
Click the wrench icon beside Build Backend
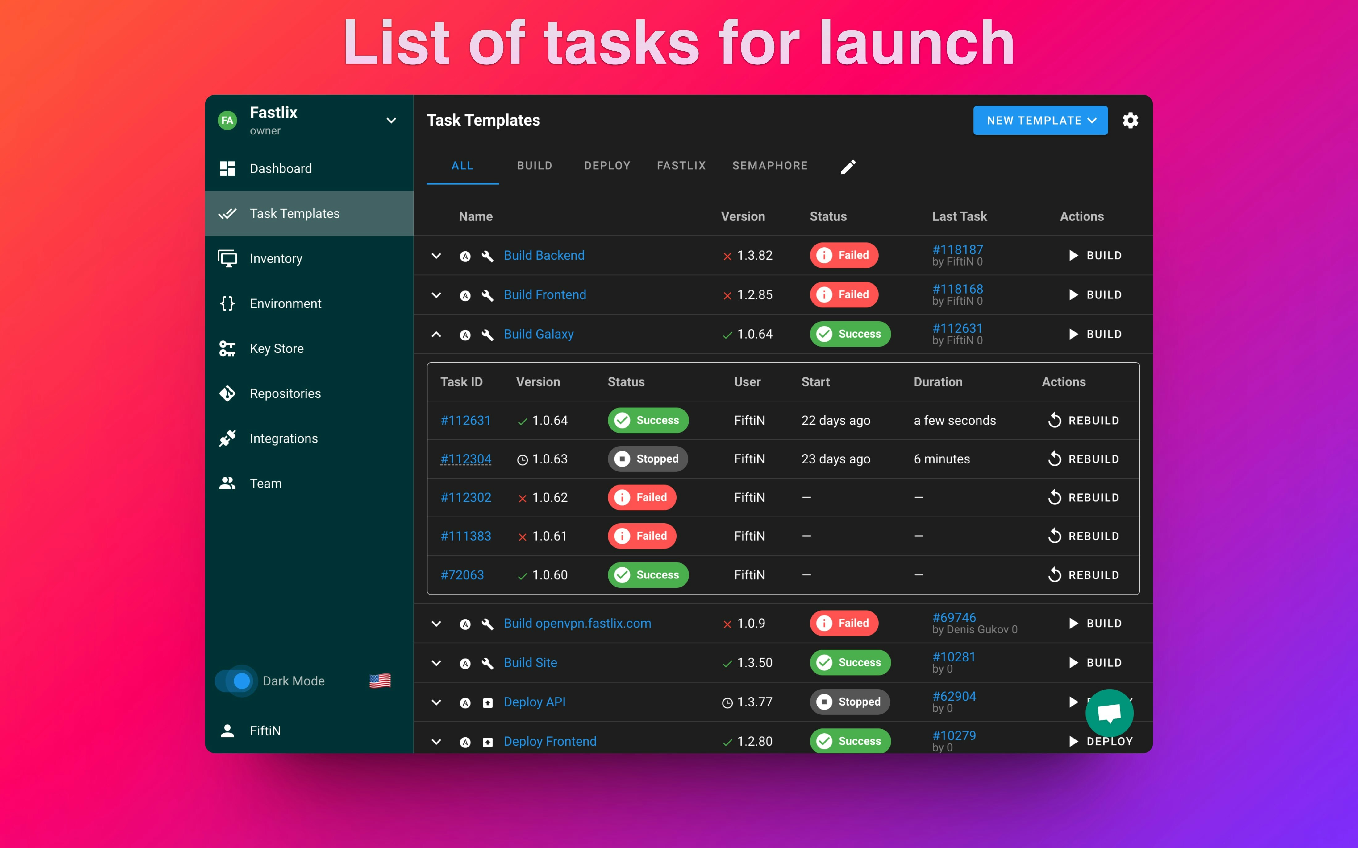tap(488, 256)
